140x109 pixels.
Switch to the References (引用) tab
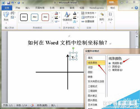(52, 8)
